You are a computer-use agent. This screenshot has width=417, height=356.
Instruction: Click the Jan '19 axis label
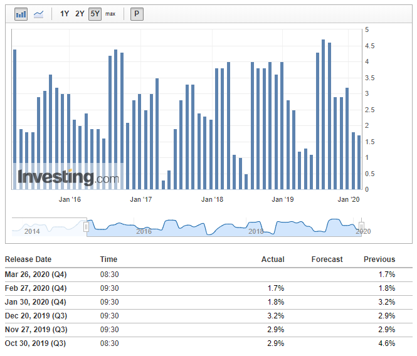click(x=283, y=199)
